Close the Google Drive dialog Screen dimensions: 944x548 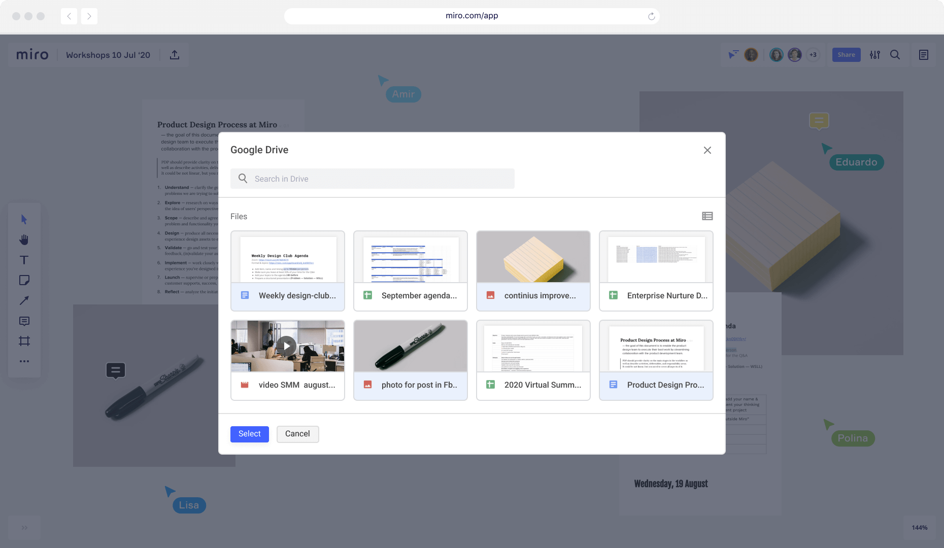pos(707,150)
